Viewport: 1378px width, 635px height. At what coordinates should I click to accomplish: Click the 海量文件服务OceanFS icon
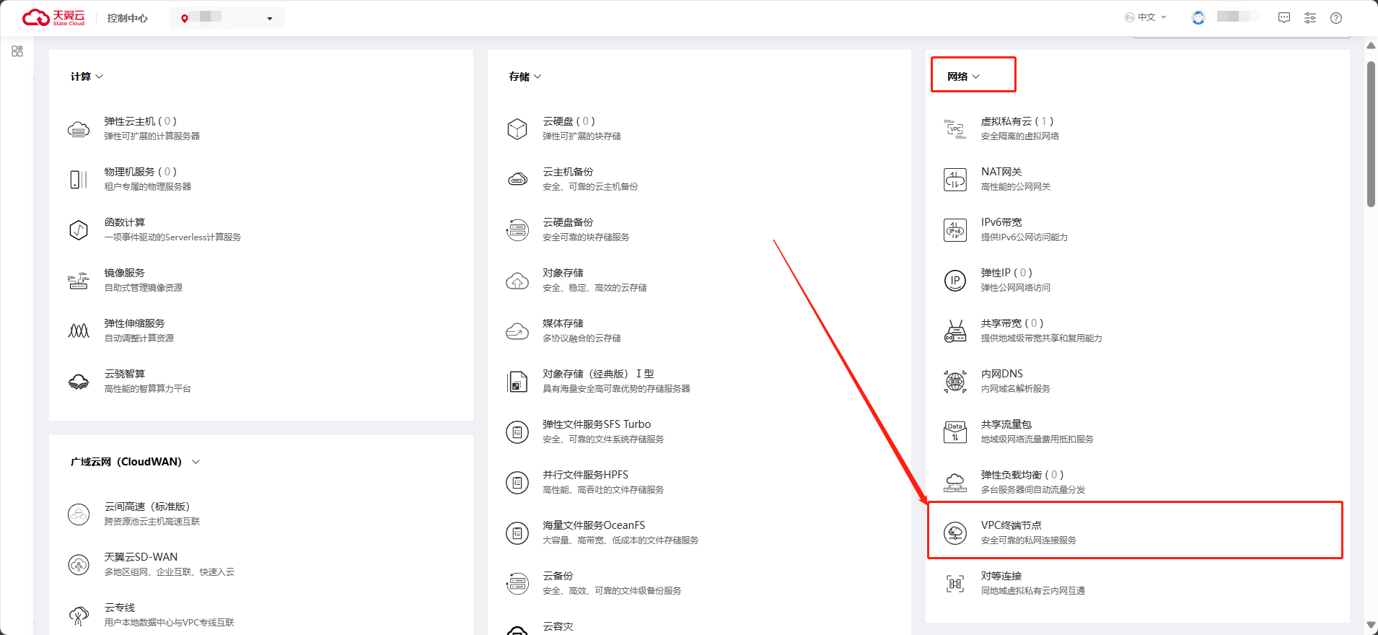[x=517, y=533]
